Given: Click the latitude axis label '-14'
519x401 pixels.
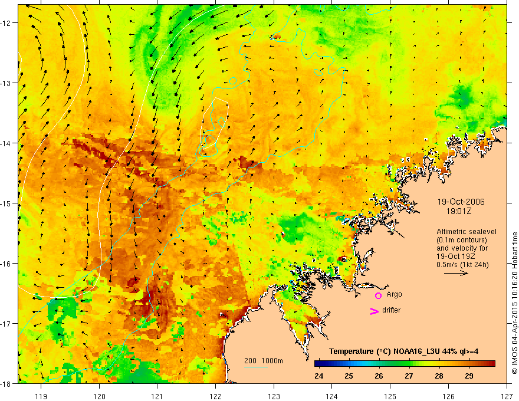Looking at the screenshot, I should click(x=6, y=143).
